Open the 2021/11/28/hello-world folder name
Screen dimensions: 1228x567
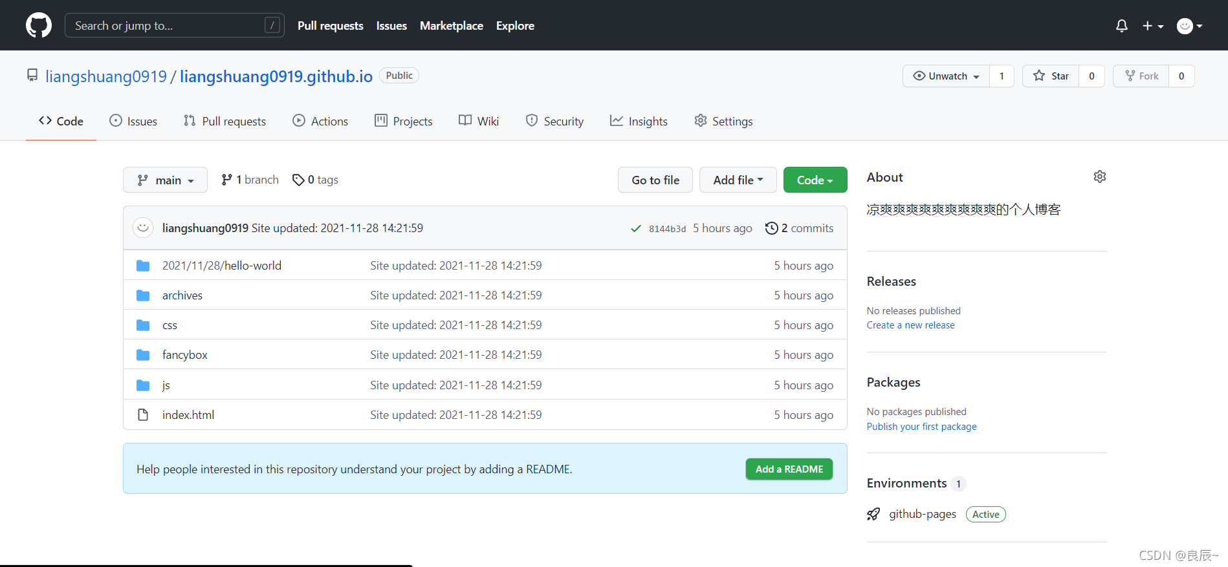click(222, 266)
